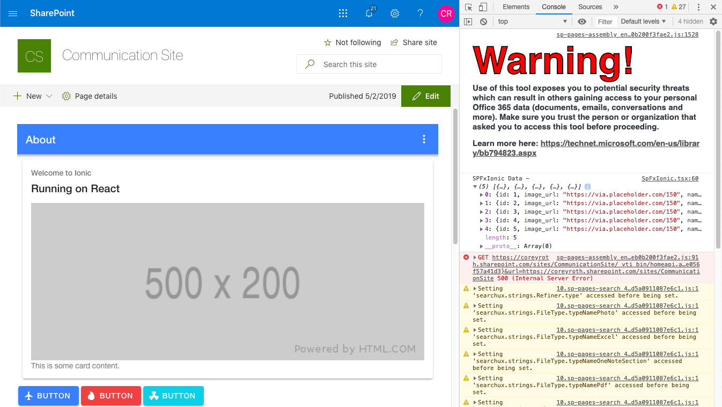Screen dimensions: 722x407
Task: Open the CR user profile avatar
Action: tap(446, 13)
